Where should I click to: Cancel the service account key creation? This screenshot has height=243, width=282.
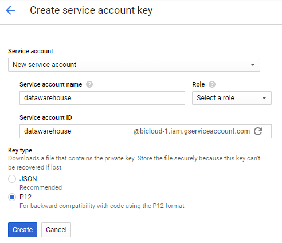pos(56,230)
